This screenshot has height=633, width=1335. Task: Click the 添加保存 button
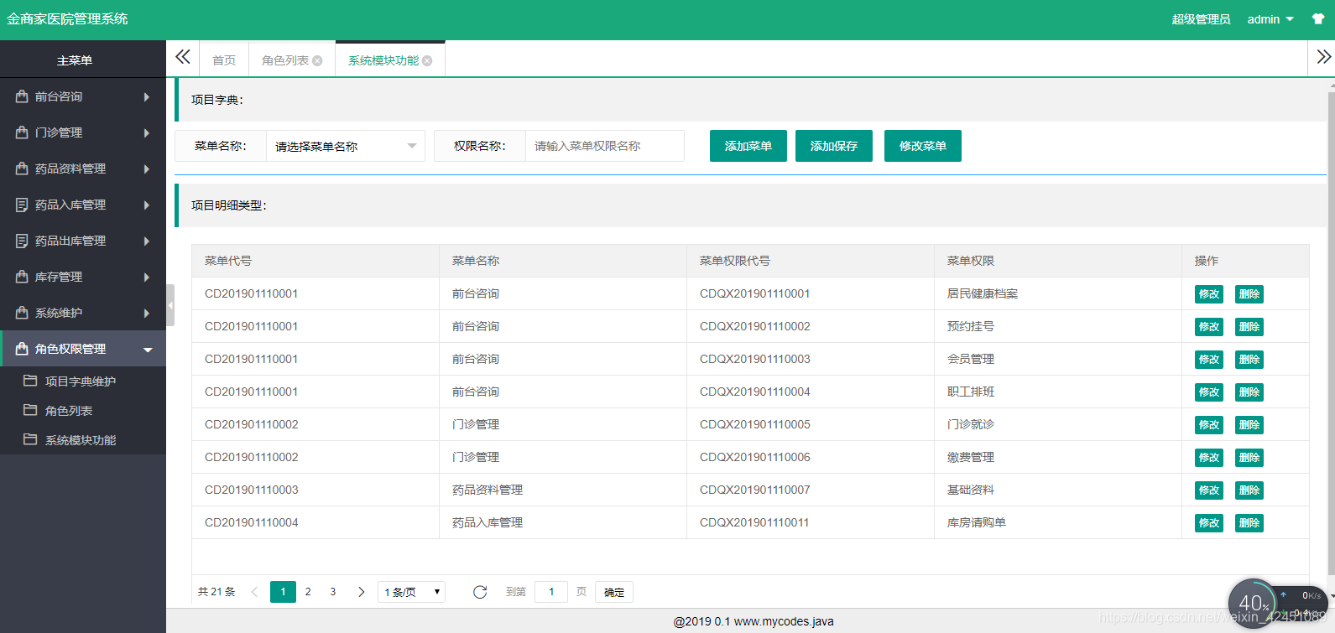click(x=834, y=146)
